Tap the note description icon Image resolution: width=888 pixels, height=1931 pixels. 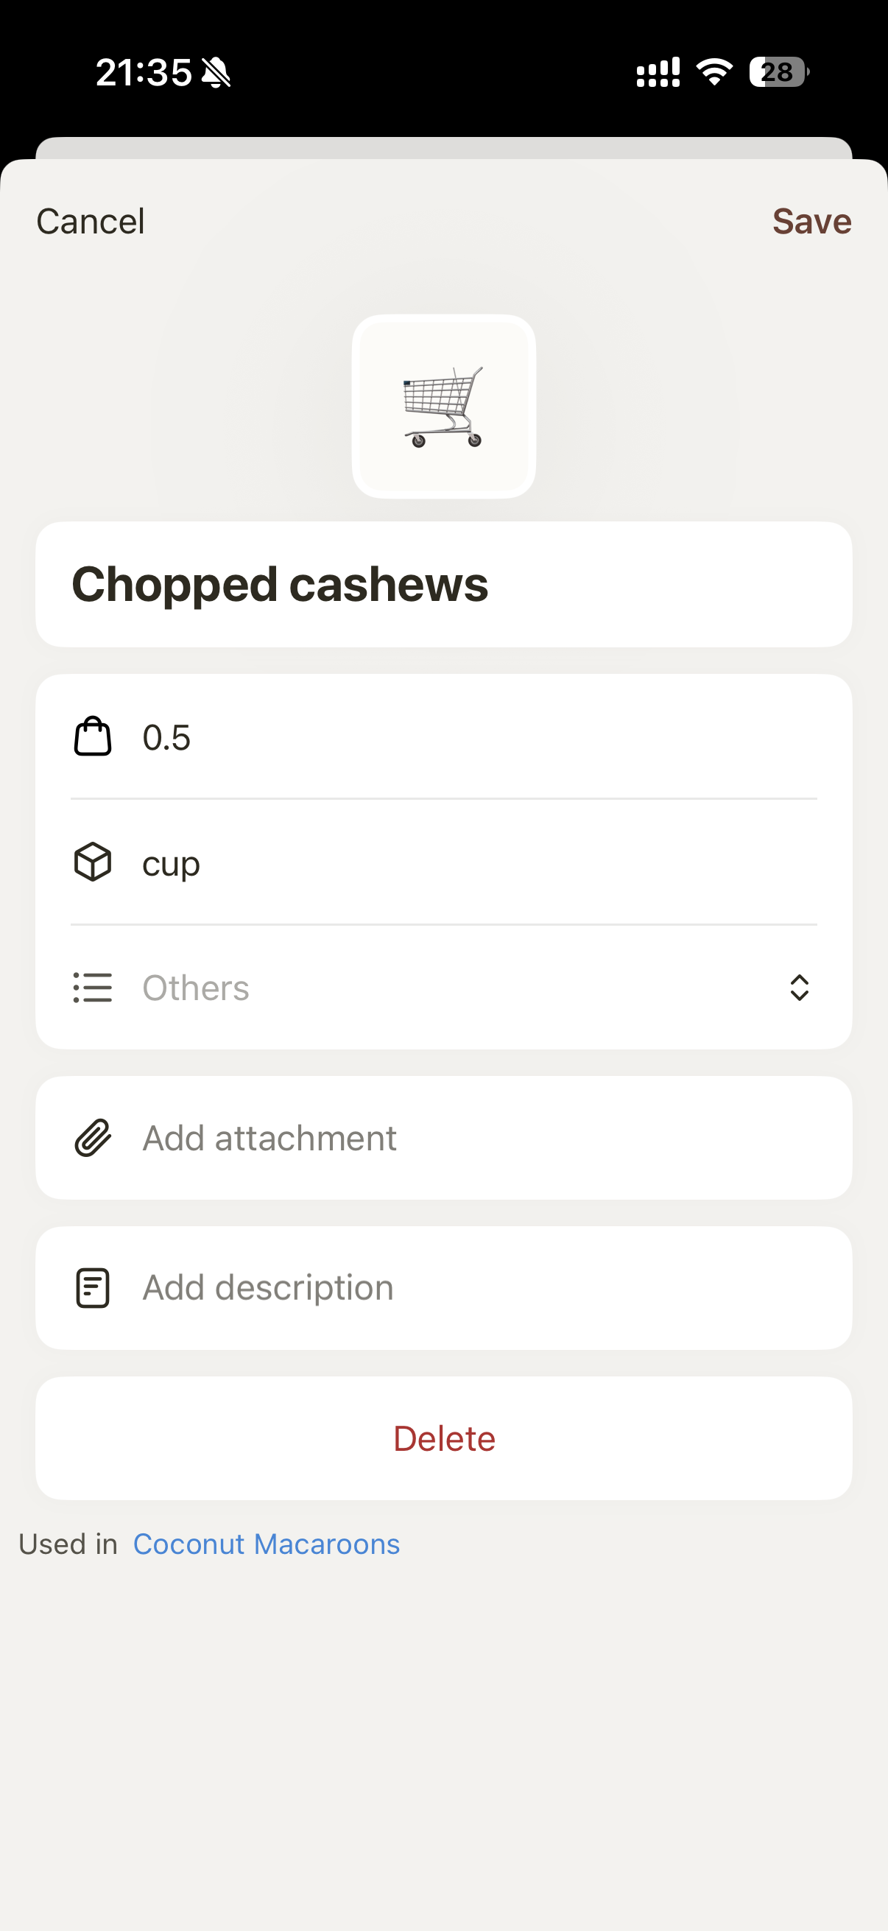pos(93,1288)
